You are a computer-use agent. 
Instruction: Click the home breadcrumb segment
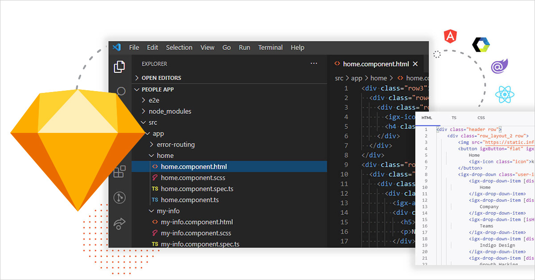(379, 78)
